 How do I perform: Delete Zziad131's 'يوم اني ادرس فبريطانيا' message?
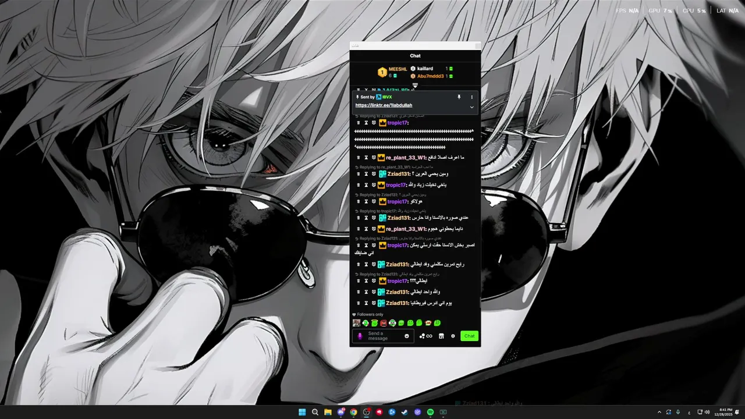(359, 303)
